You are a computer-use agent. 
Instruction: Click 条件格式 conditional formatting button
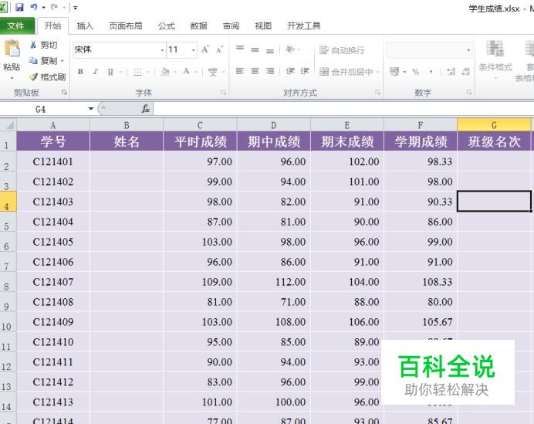click(495, 60)
